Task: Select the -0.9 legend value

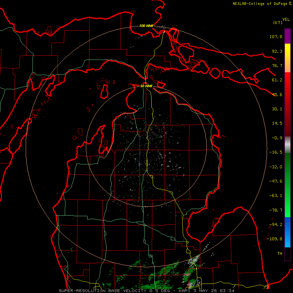Action: point(277,138)
